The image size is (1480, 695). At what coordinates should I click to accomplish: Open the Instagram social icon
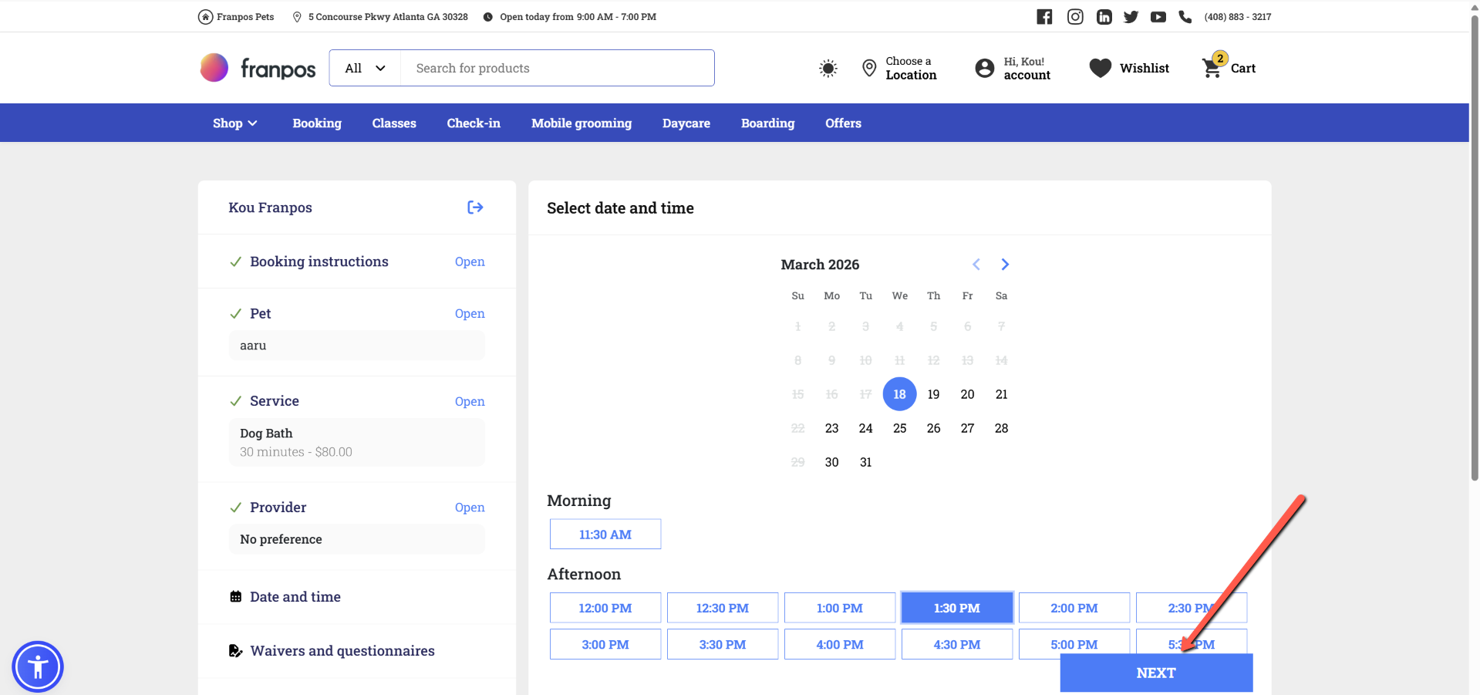point(1074,17)
